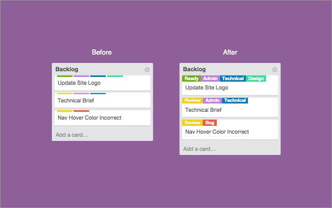Viewport: 332px width, 208px height.
Task: Click "Add a card…" in the After list
Action: pos(199,149)
